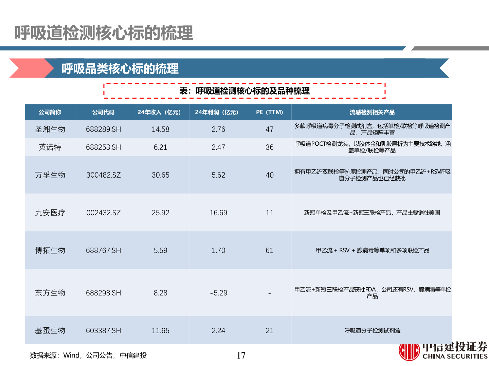Viewport: 489px width, 366px height.
Task: Click stock code 688289.SH for 圣湘生物
Action: coord(103,129)
